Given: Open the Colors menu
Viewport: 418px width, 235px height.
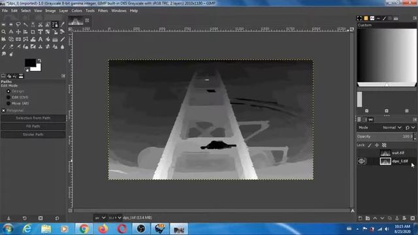Looking at the screenshot, I should (77, 11).
